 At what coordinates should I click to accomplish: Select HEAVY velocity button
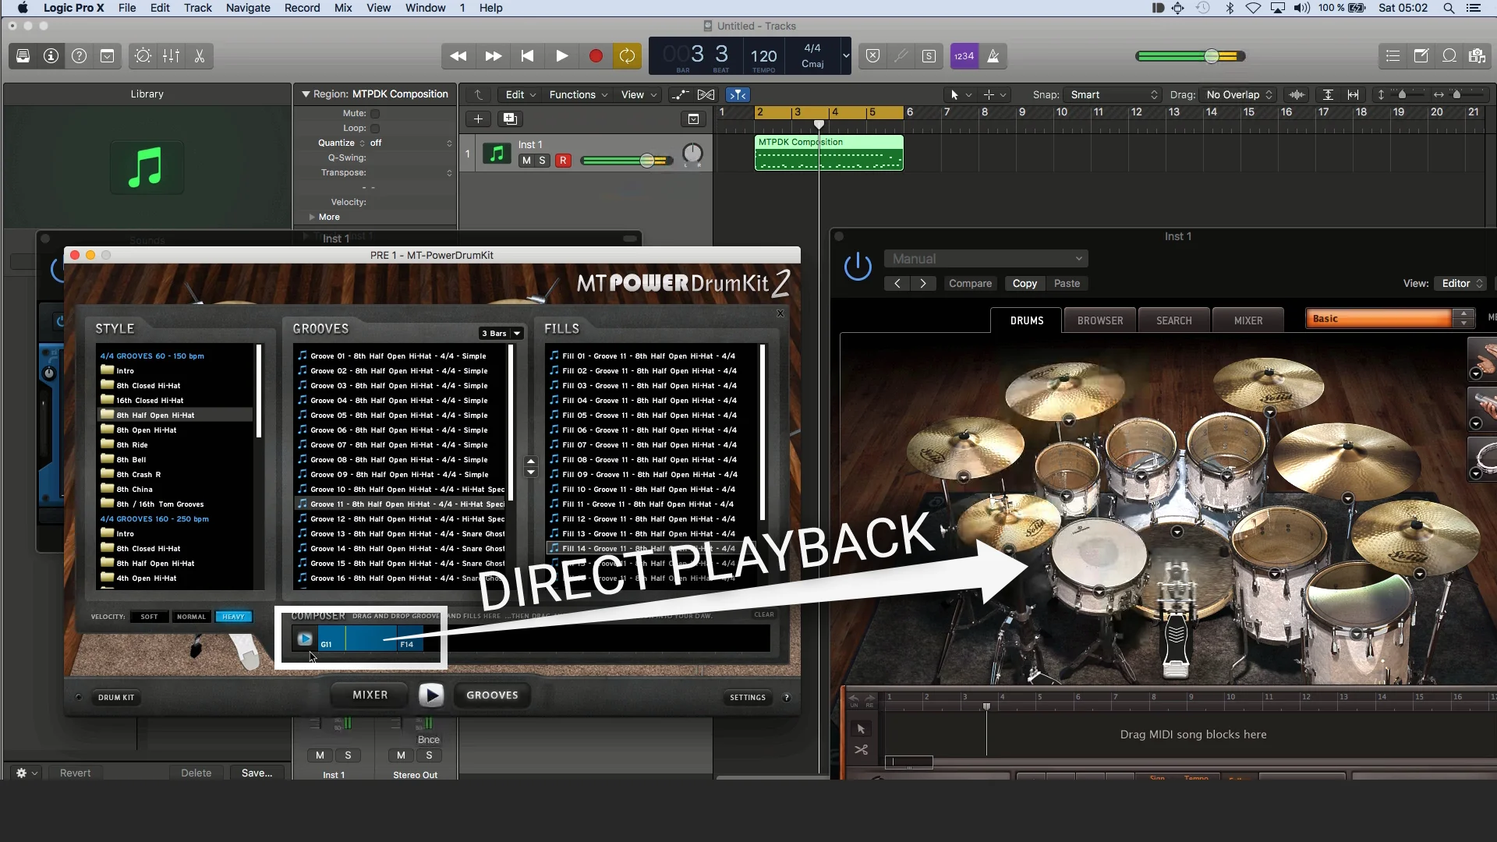click(233, 617)
